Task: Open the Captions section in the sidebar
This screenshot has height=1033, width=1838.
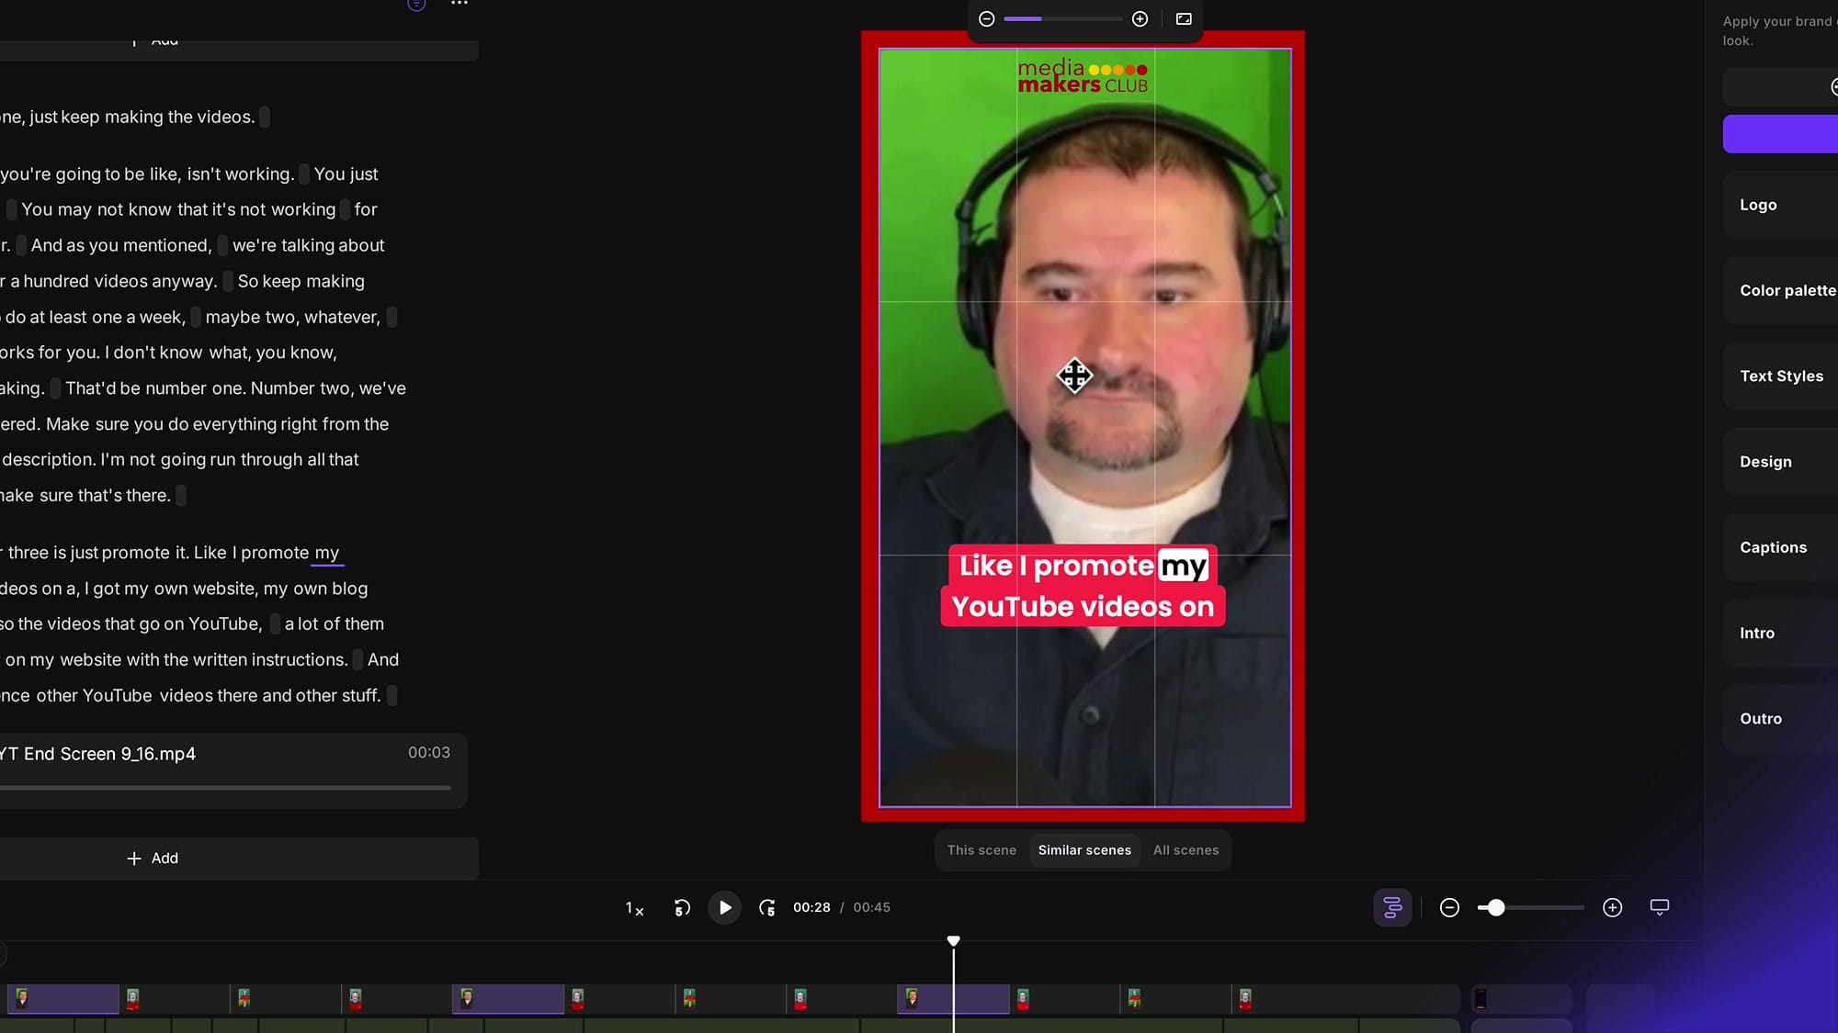Action: [1774, 547]
